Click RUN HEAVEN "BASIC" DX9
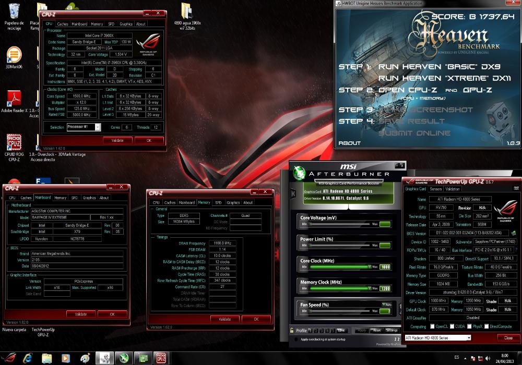The width and height of the screenshot is (522, 365). click(x=439, y=67)
